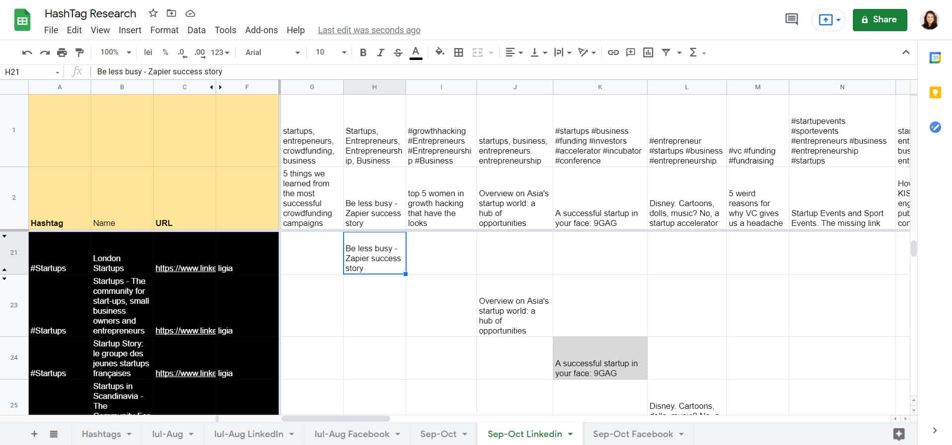Open the Add-ons menu
The image size is (952, 445).
coord(261,30)
